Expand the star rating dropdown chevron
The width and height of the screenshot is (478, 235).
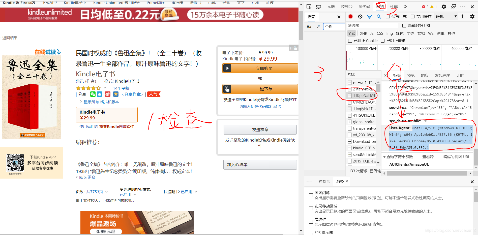coord(105,88)
